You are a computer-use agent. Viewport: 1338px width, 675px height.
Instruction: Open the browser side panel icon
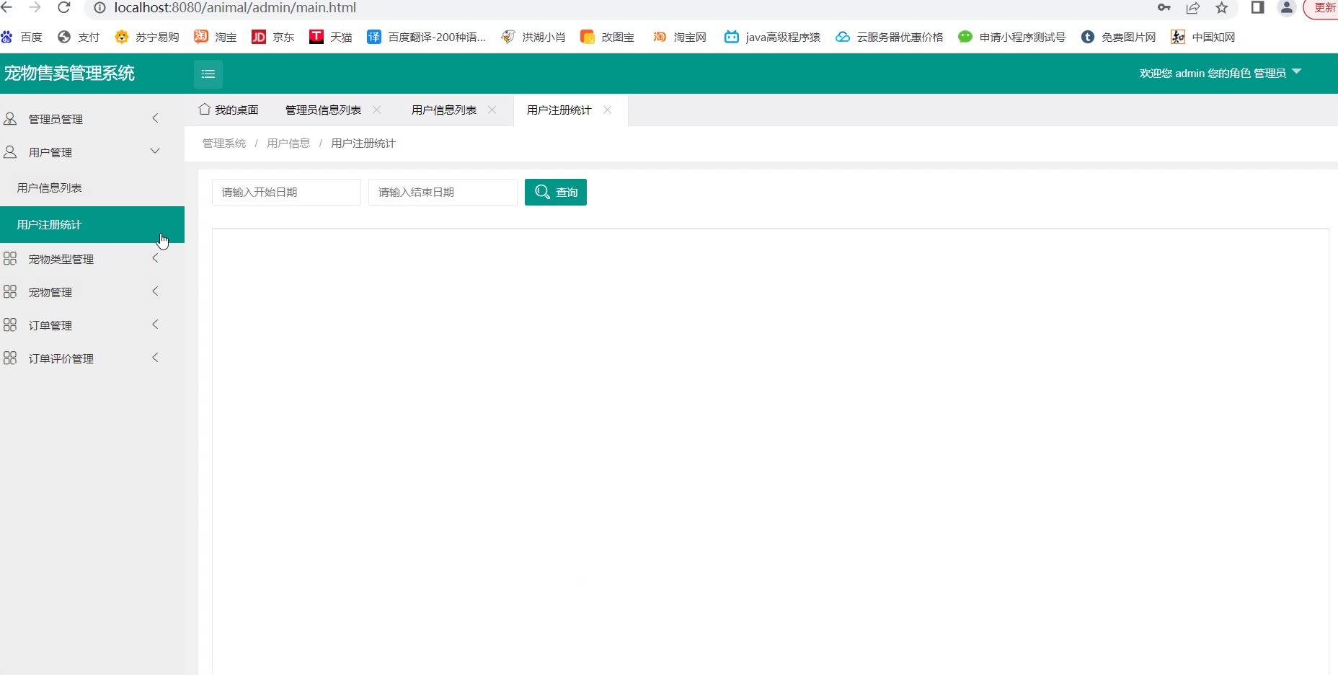coord(1258,7)
